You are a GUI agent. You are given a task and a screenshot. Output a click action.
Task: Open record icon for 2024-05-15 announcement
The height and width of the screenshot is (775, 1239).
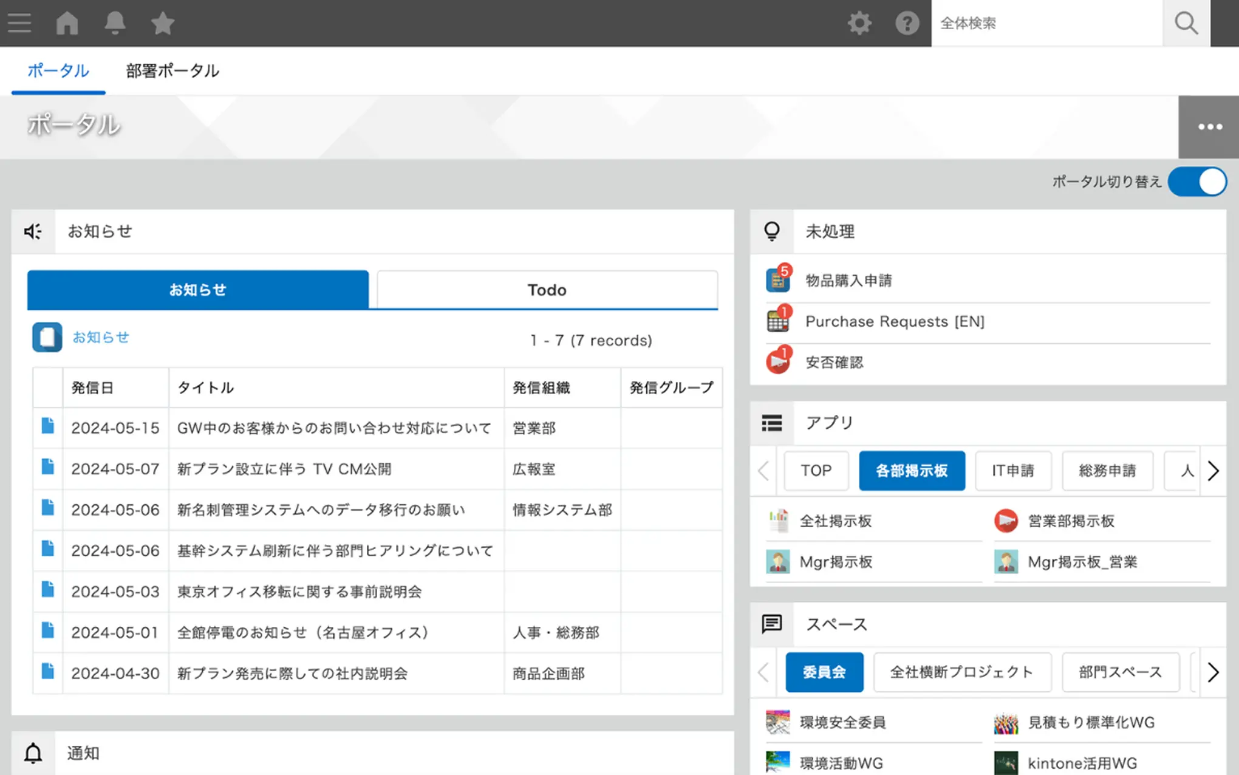(48, 426)
